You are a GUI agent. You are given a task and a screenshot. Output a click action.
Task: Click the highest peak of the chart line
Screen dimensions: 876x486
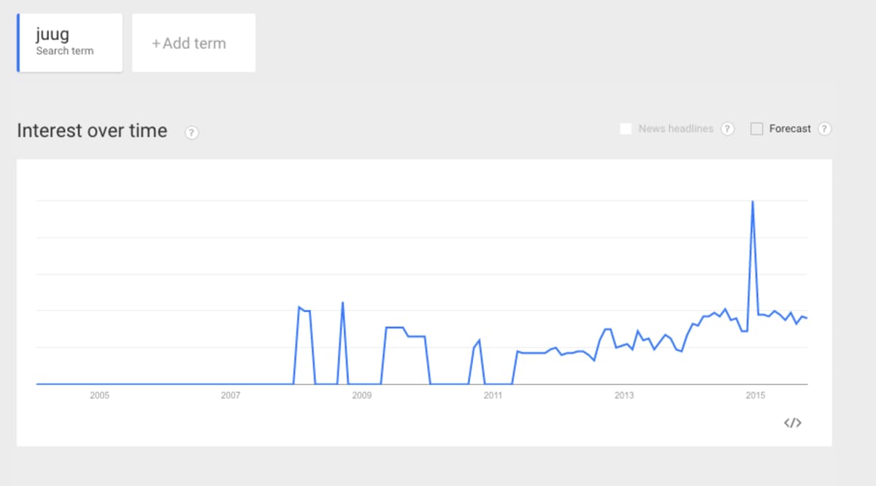point(752,202)
